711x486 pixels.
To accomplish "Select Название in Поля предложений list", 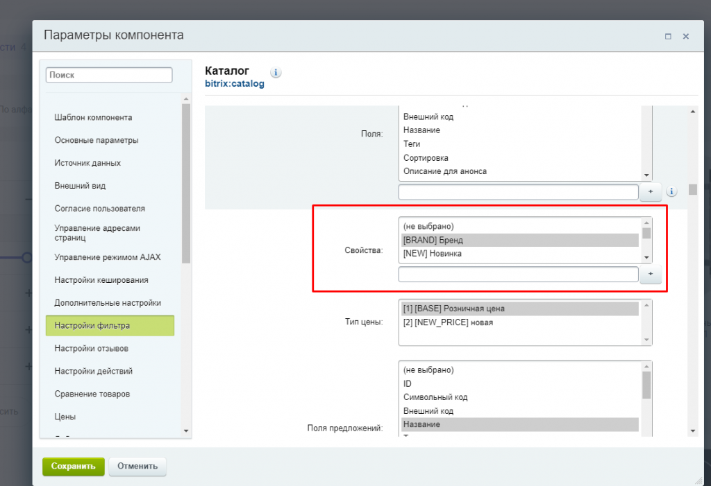I will pyautogui.click(x=520, y=424).
